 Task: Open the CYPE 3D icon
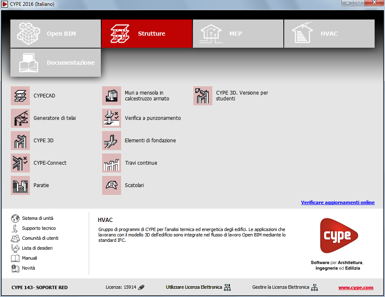(x=20, y=140)
